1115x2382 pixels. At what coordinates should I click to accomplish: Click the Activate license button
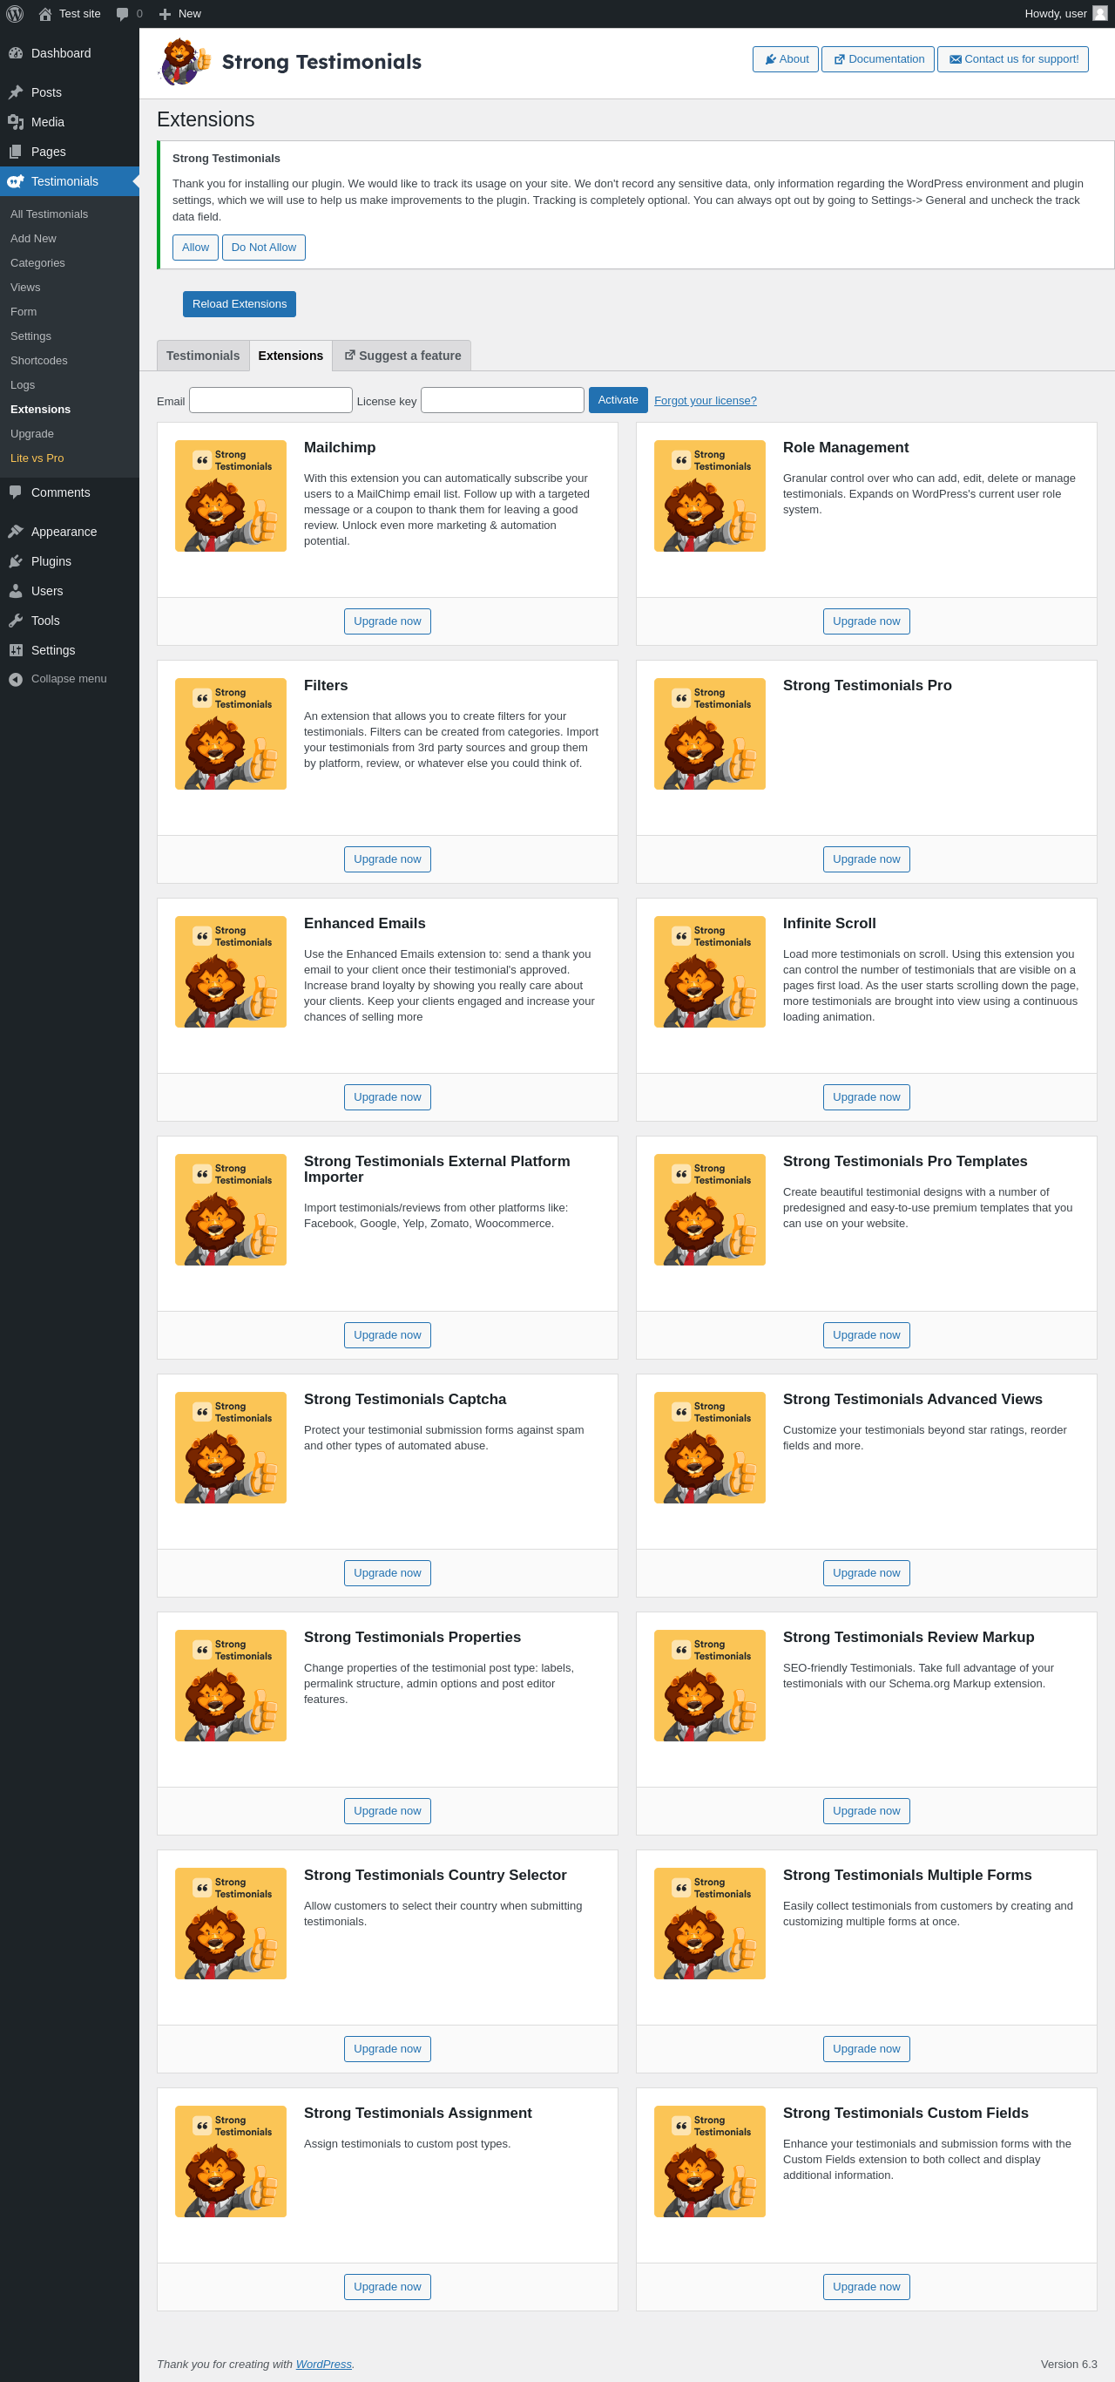tap(618, 400)
